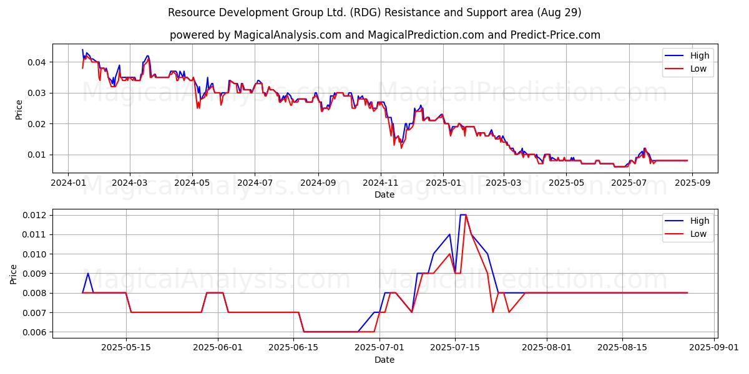749x374 pixels.
Task: Click the 2024-09 date tick label
Action: (318, 183)
